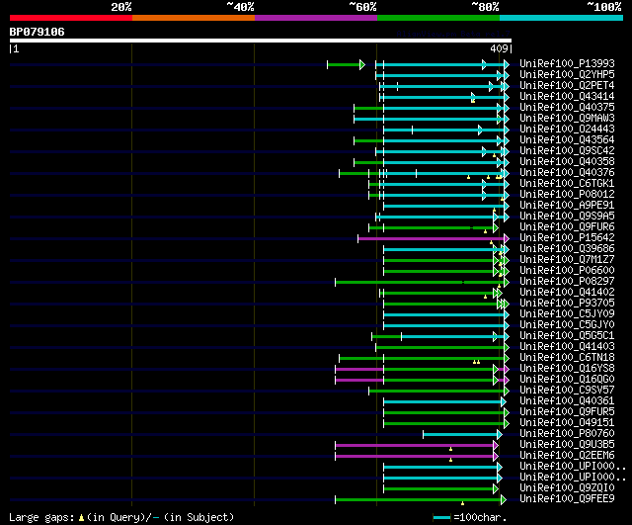Select the UniRef100_C5GJY0 label
Viewport: 632px width, 525px height.
coord(567,325)
